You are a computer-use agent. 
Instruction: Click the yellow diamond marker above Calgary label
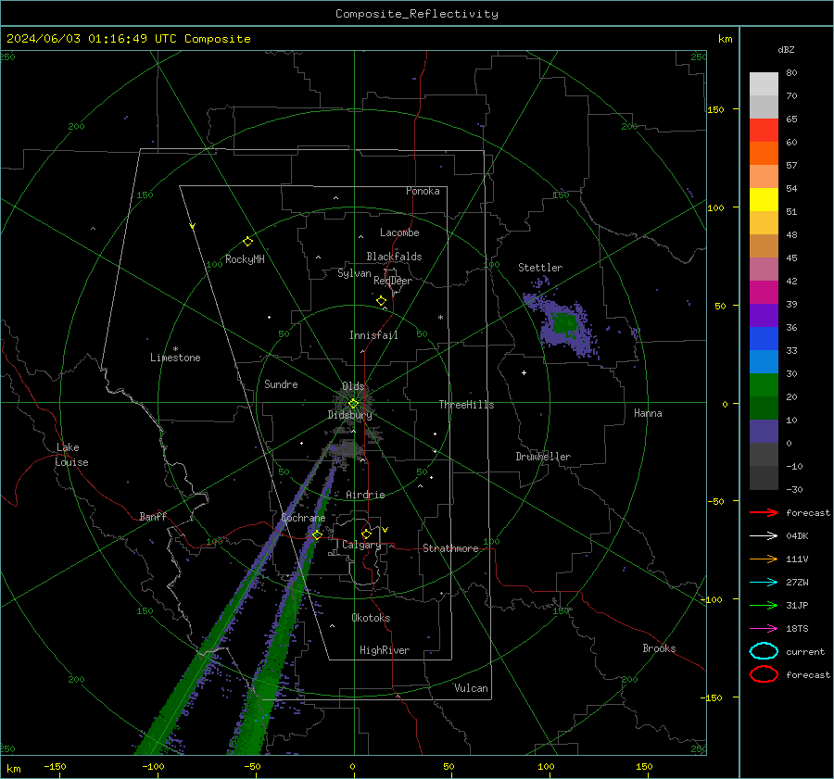[366, 534]
